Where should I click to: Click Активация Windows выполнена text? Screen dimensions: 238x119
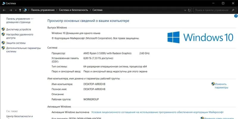coord(71,112)
